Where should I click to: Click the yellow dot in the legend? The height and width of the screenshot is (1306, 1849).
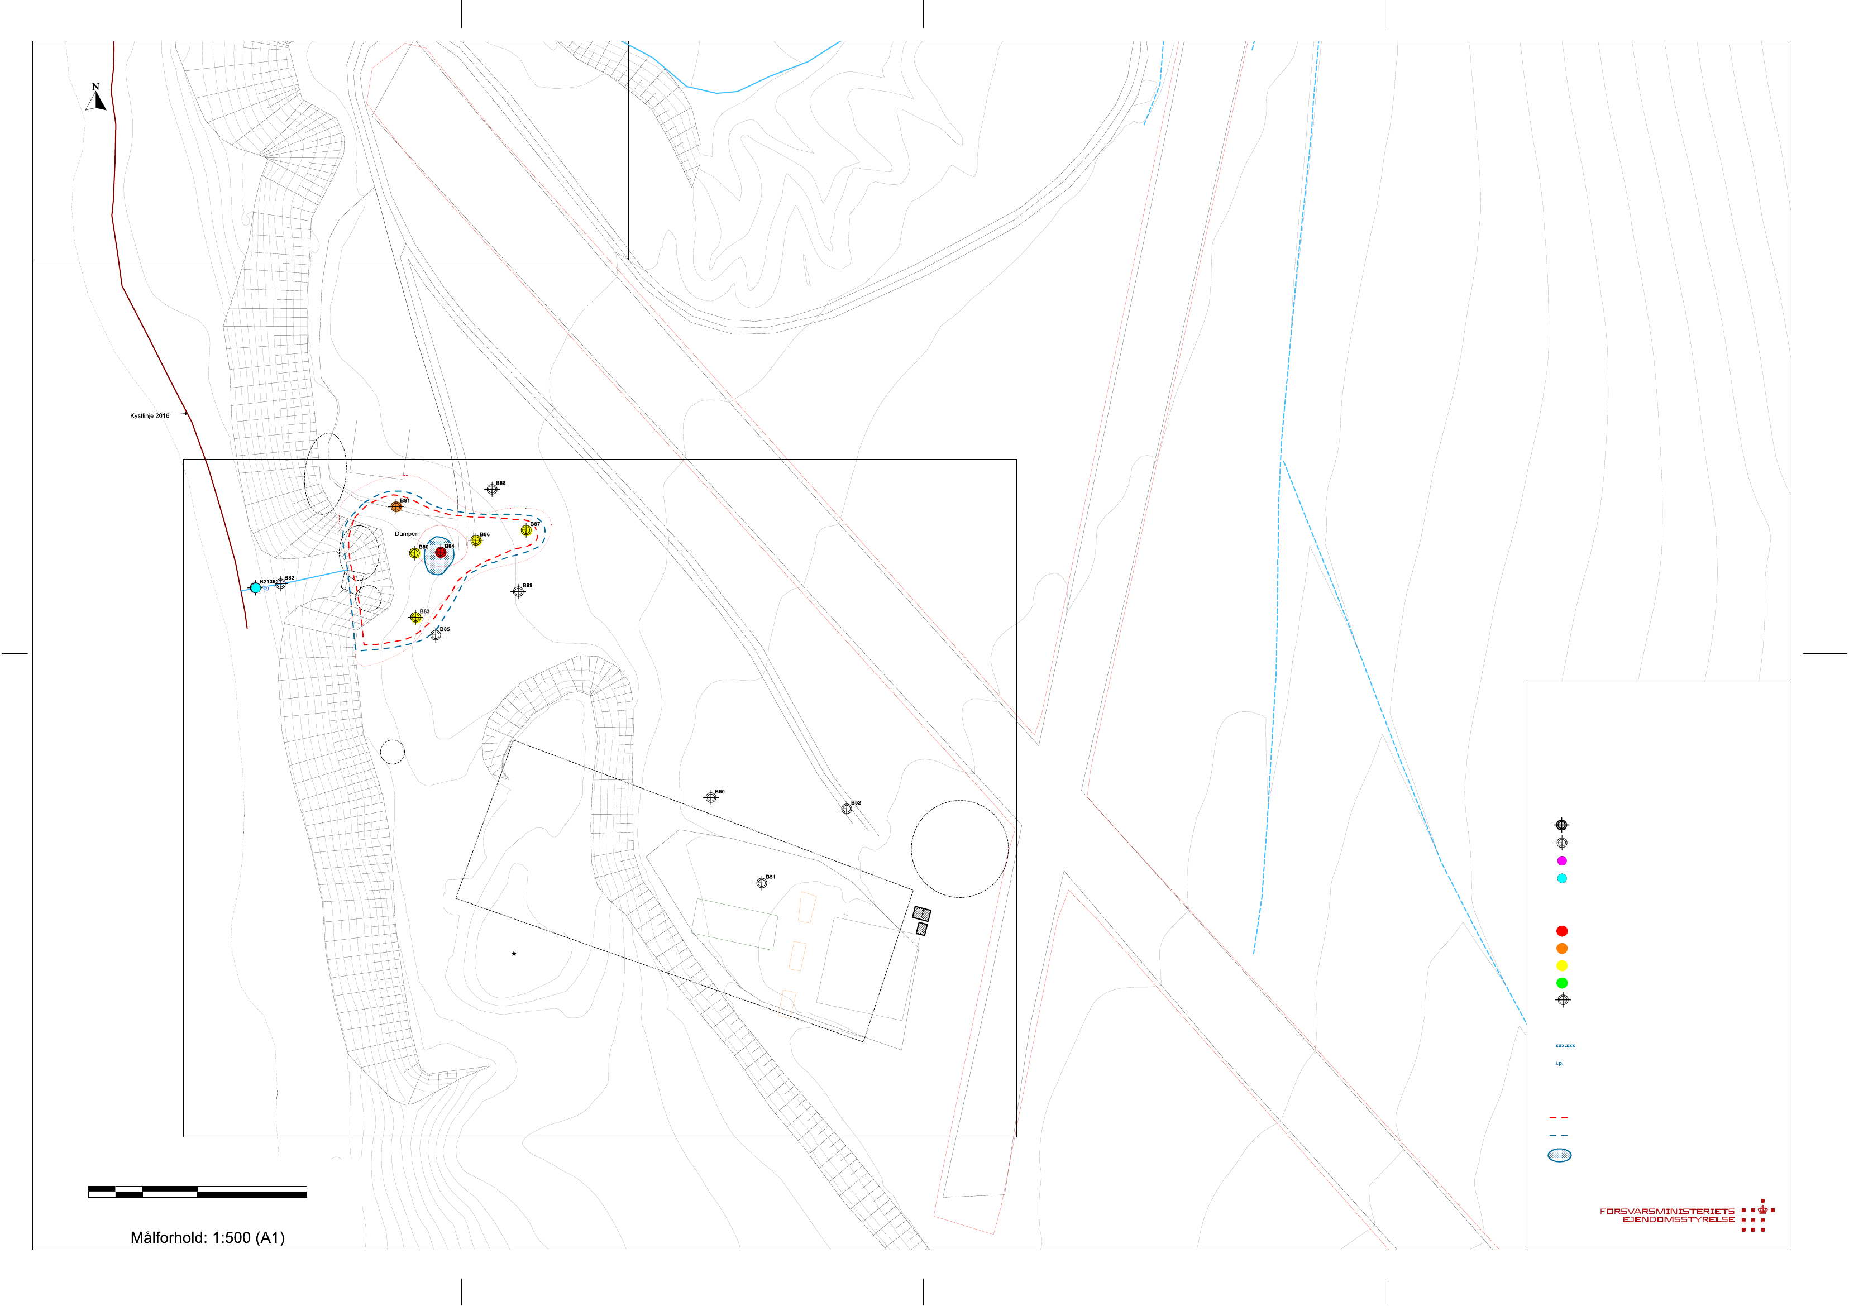[1561, 965]
